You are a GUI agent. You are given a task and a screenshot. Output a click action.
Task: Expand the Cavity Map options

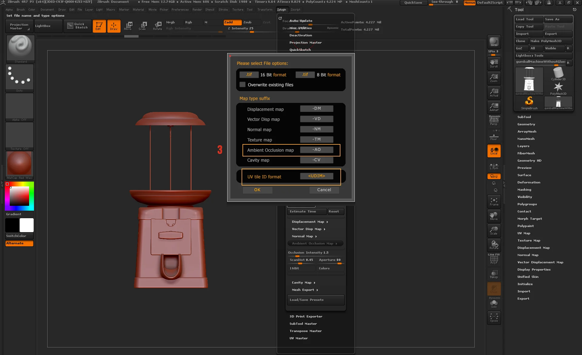[303, 282]
